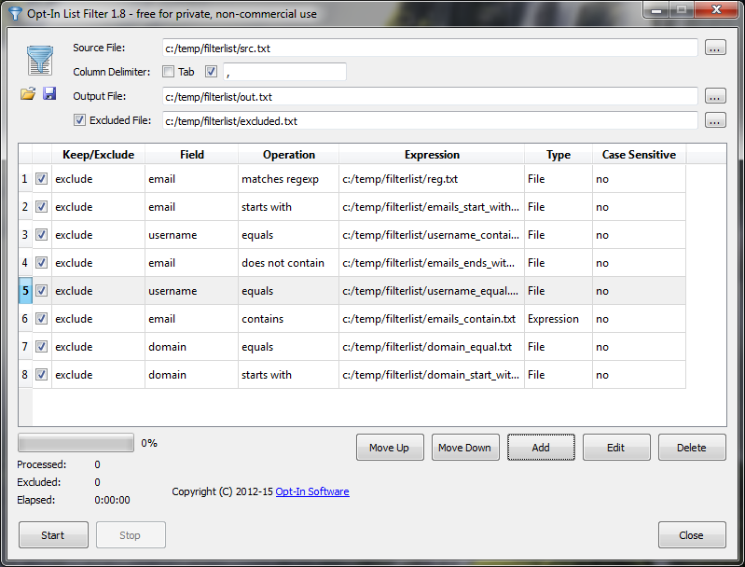Enable the Tab delimiter checkbox
Screen dimensions: 745x567
pos(168,72)
